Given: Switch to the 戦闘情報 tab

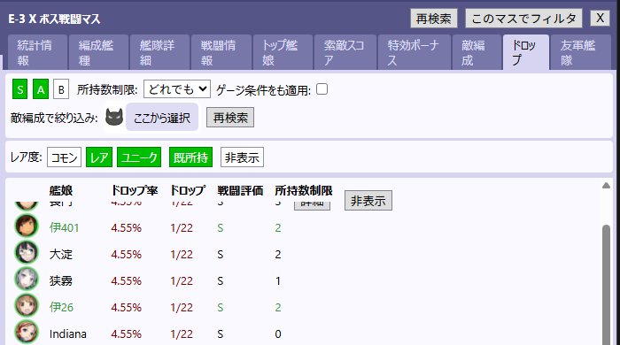Looking at the screenshot, I should (221, 52).
